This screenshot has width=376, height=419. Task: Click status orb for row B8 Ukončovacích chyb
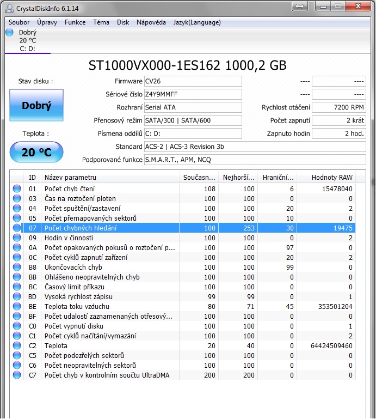tap(17, 267)
